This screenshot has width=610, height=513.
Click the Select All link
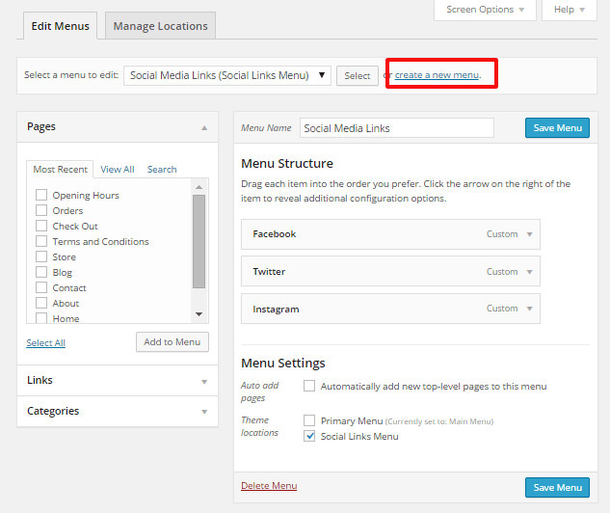point(45,343)
